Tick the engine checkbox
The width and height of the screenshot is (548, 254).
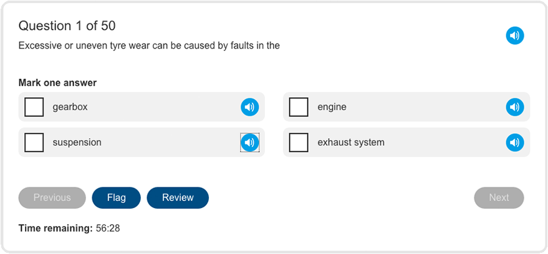(299, 107)
